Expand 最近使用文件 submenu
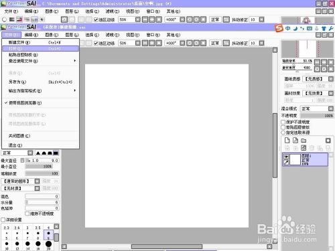Viewport: 335px width, 251px height. tap(40, 61)
